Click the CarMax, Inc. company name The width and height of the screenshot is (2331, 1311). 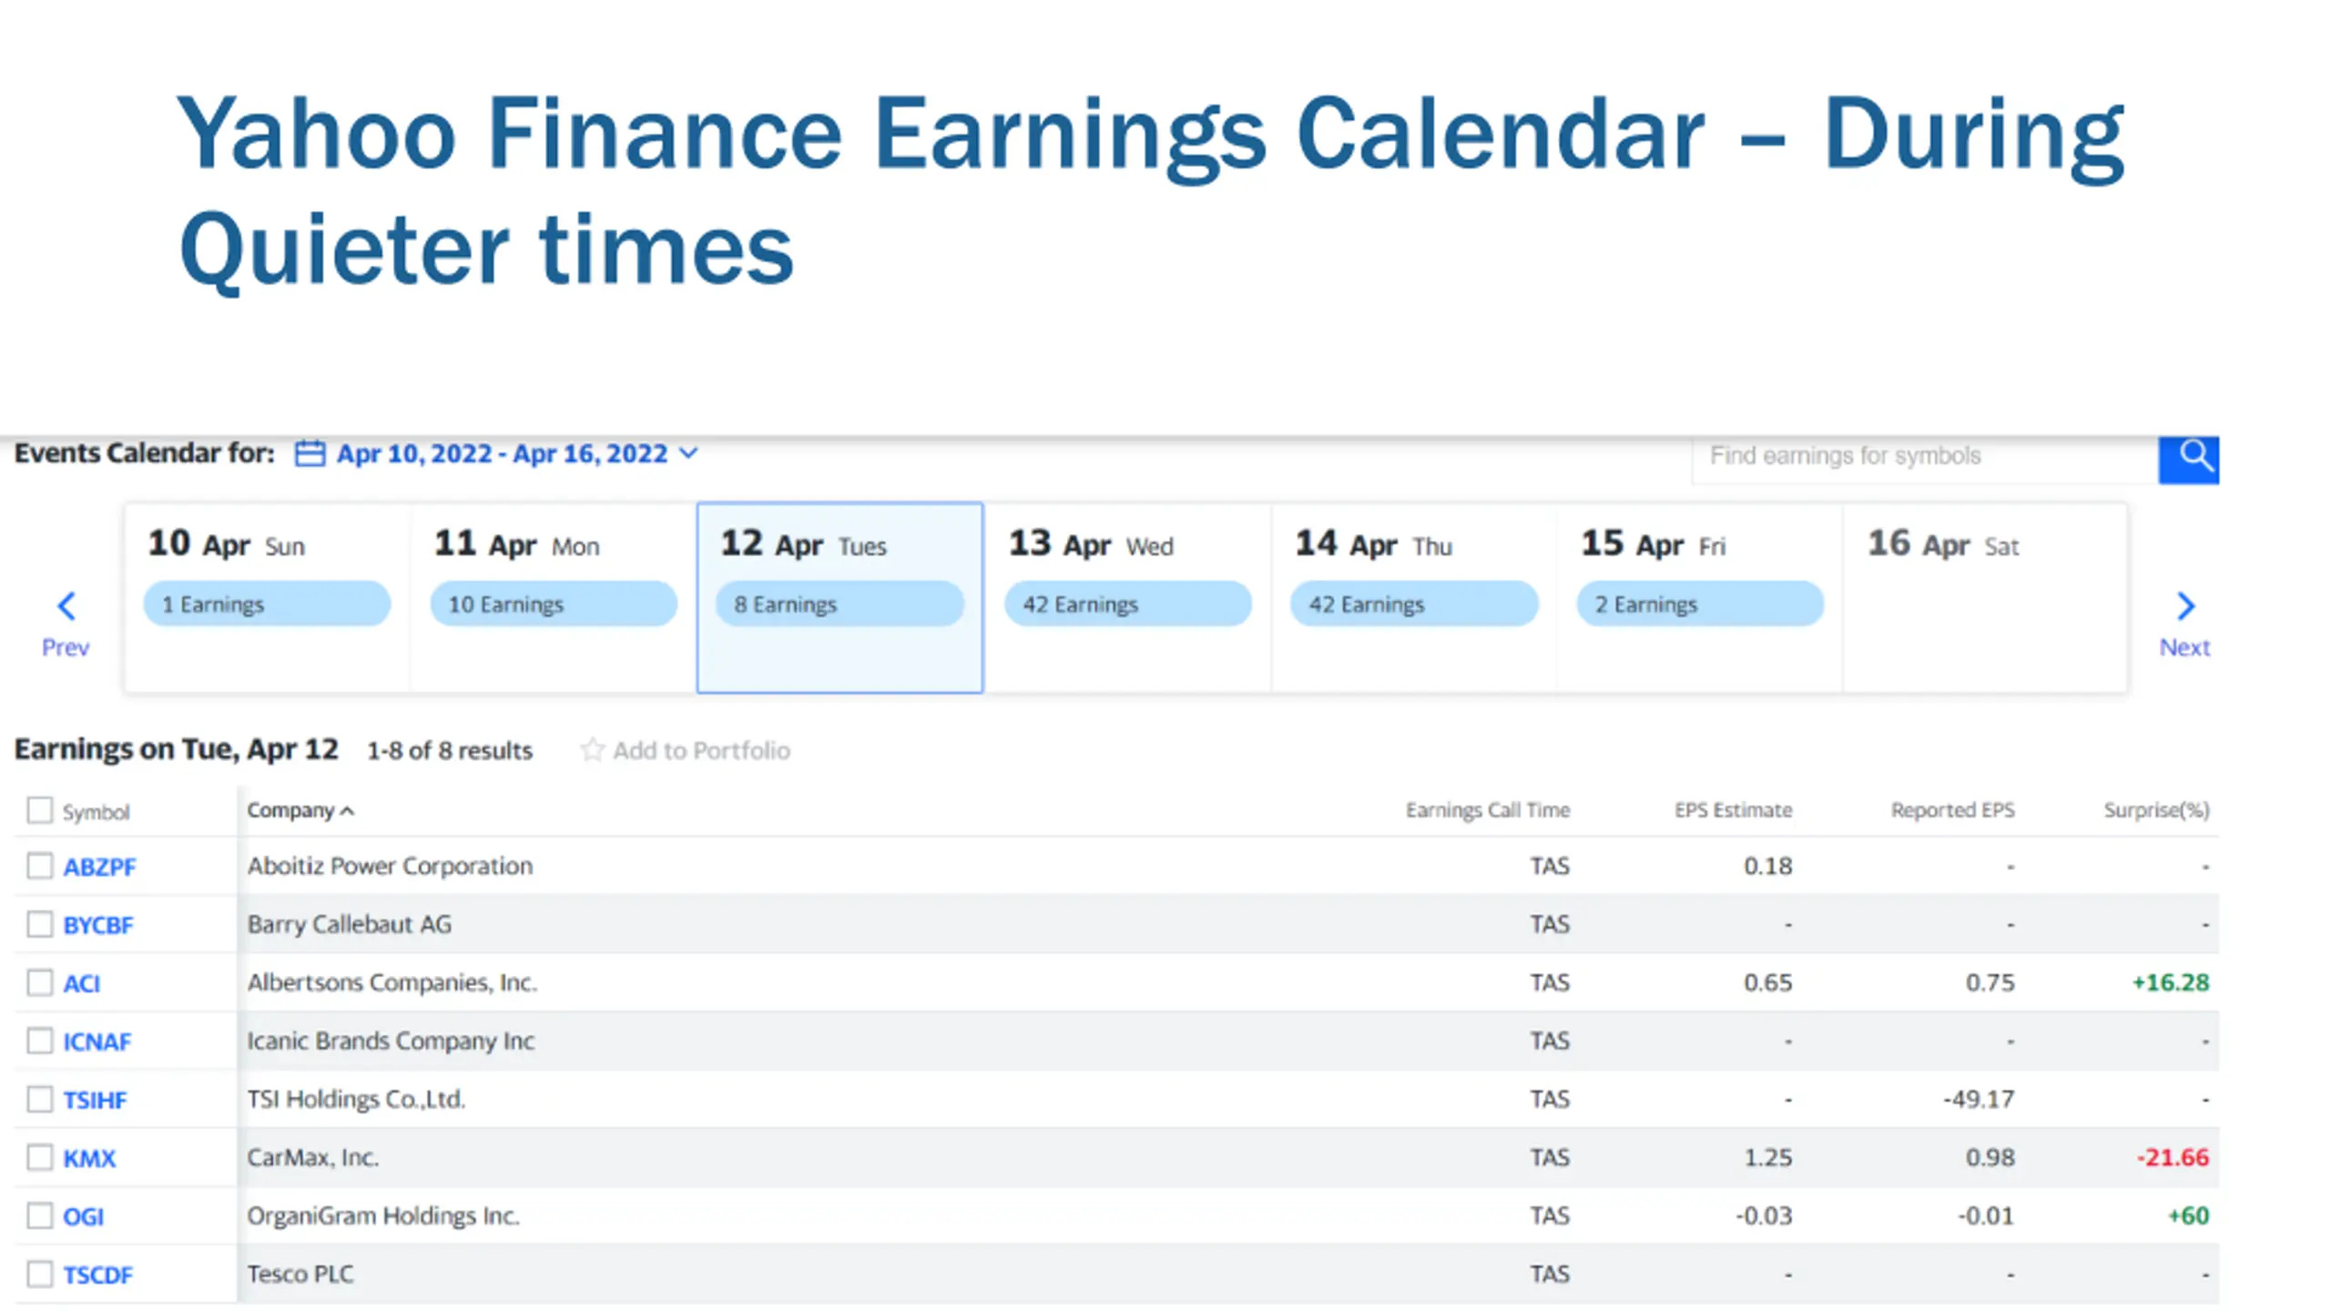[x=312, y=1157]
